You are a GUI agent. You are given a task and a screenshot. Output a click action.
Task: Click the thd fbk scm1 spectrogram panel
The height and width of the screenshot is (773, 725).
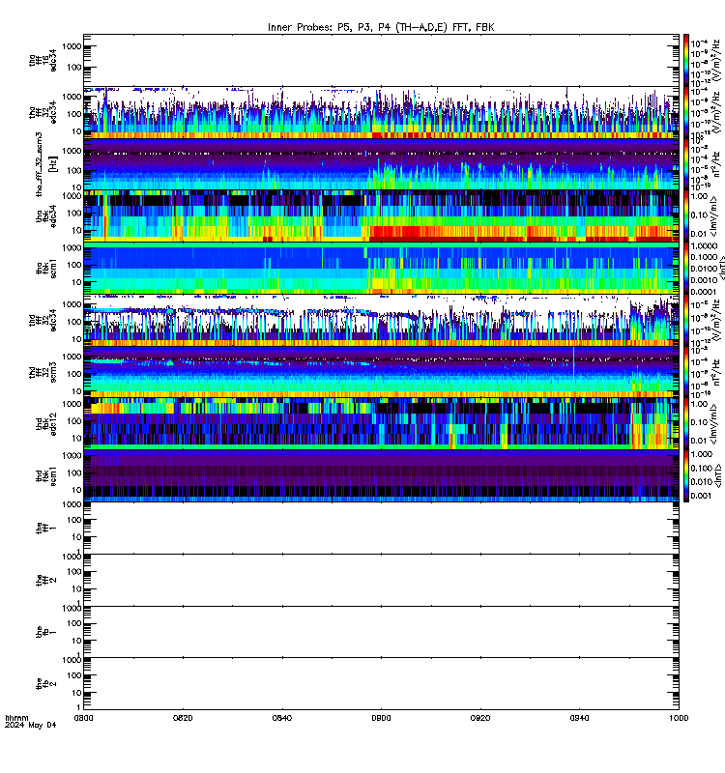tap(381, 476)
